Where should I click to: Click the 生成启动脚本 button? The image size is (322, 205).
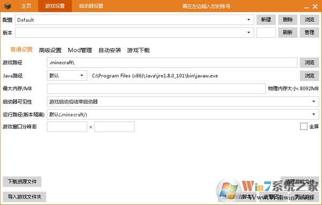[237, 197]
